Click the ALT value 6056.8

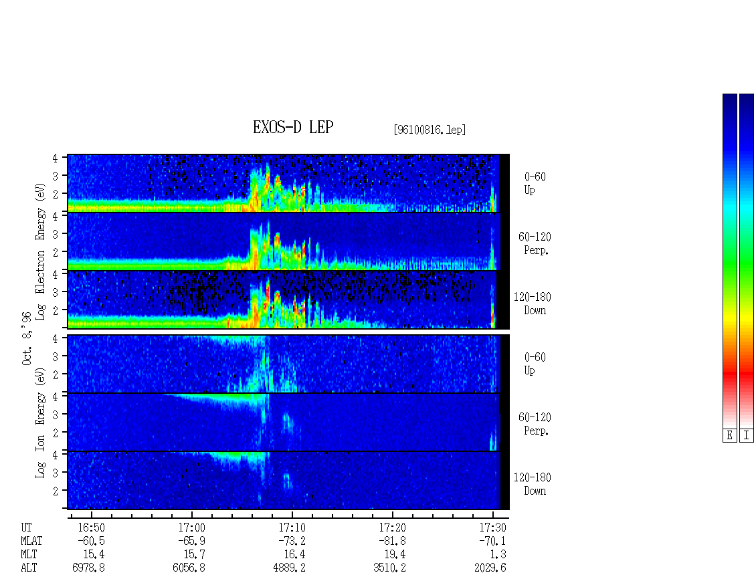click(189, 568)
